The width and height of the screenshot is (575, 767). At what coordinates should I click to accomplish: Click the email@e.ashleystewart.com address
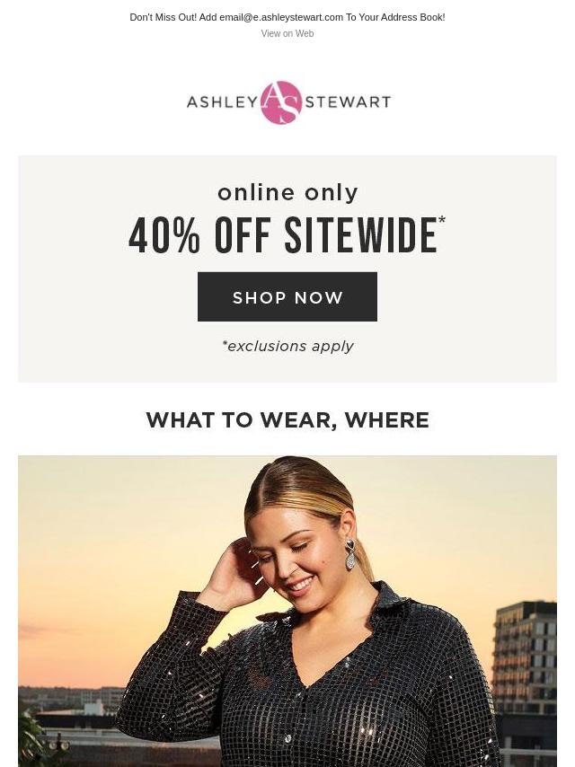coord(281,17)
